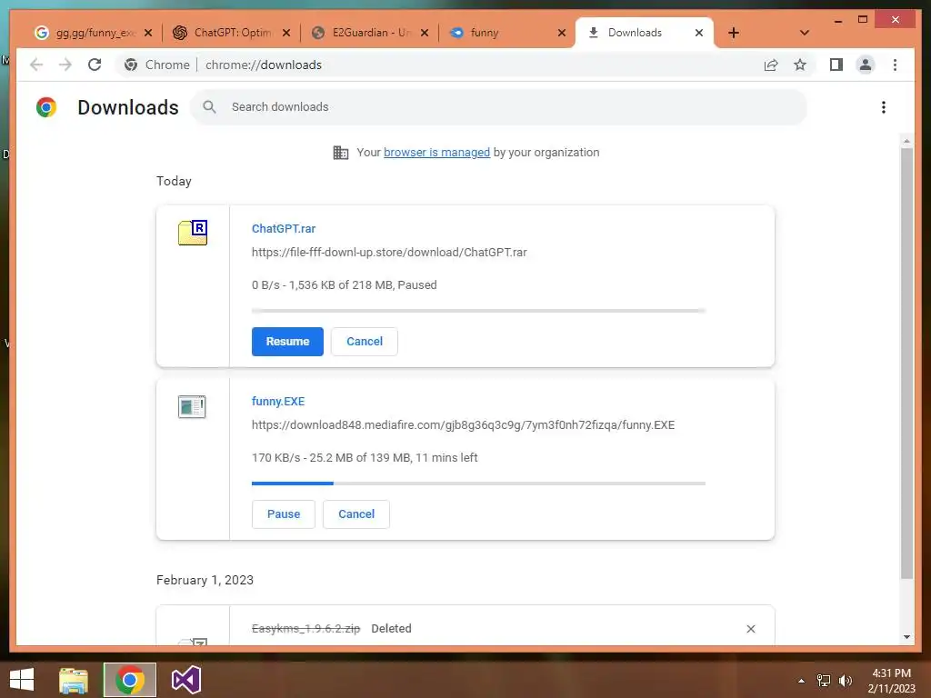Click the scrollbar up arrow

click(906, 141)
